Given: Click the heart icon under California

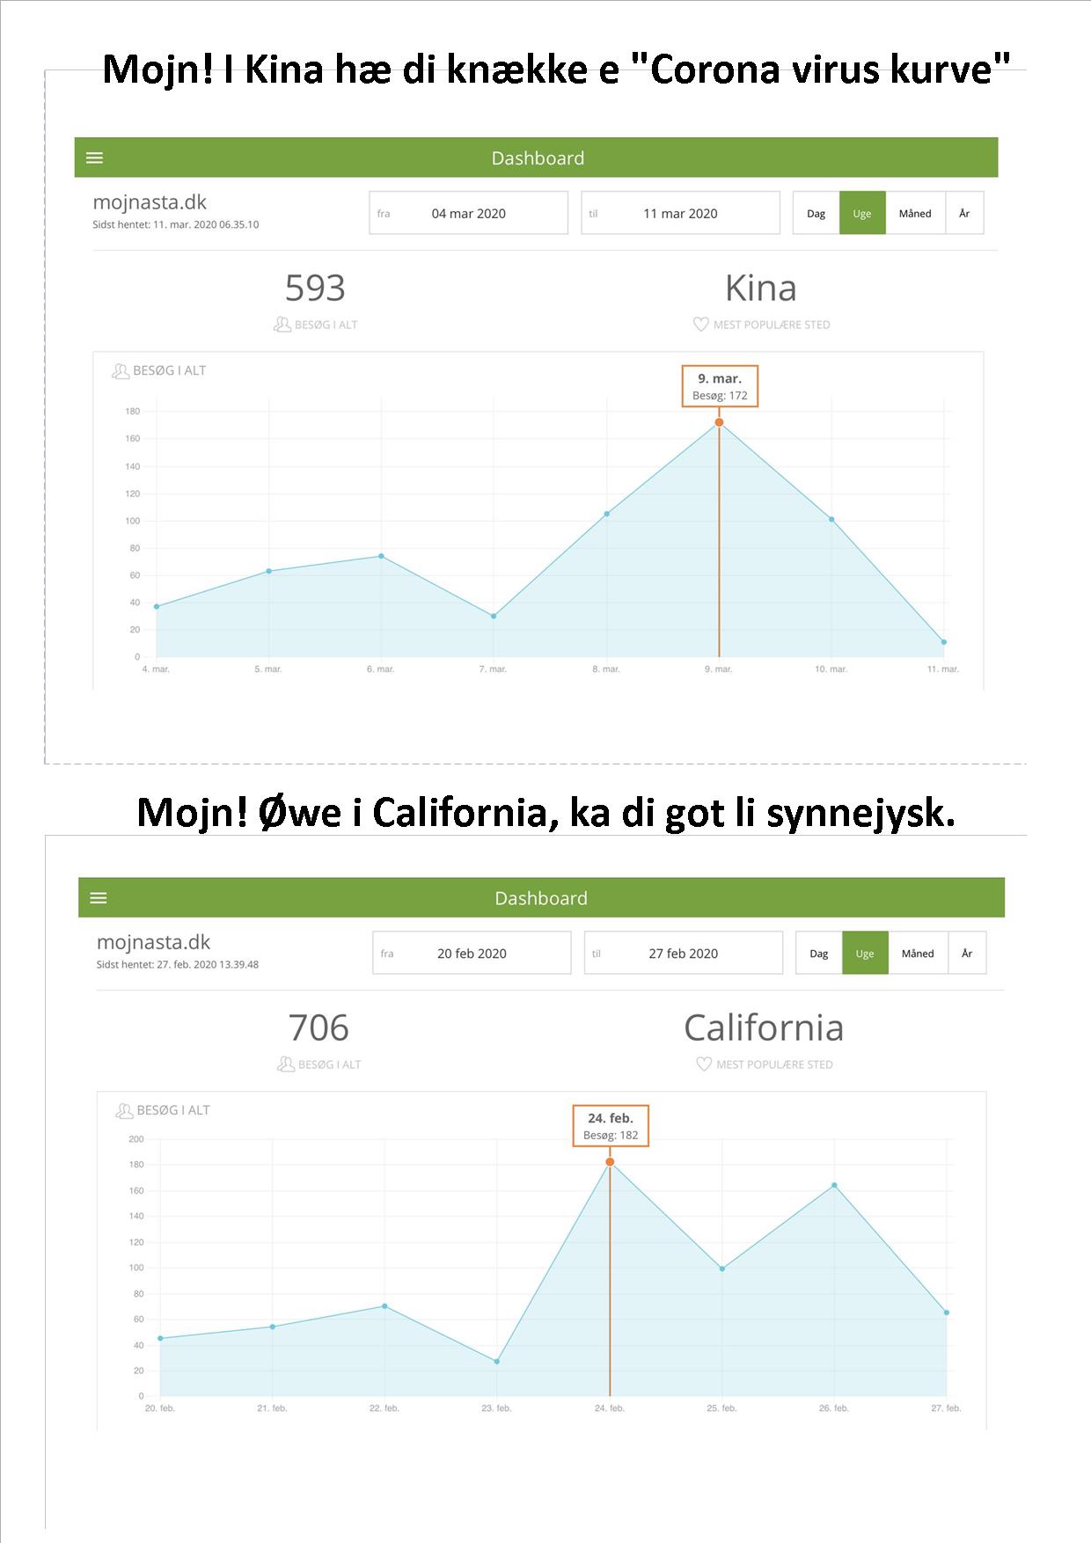Looking at the screenshot, I should coord(704,1064).
